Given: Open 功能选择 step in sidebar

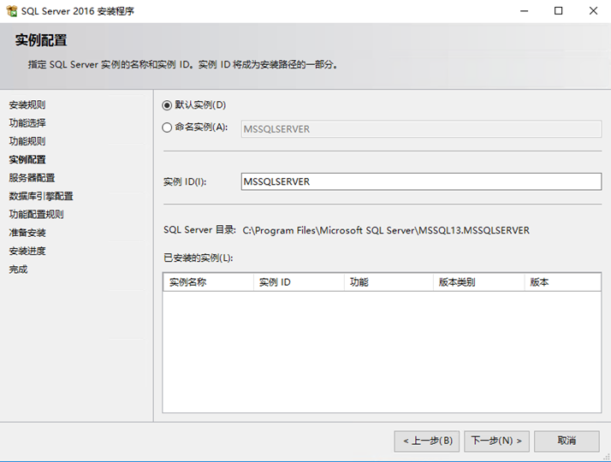Looking at the screenshot, I should [27, 123].
